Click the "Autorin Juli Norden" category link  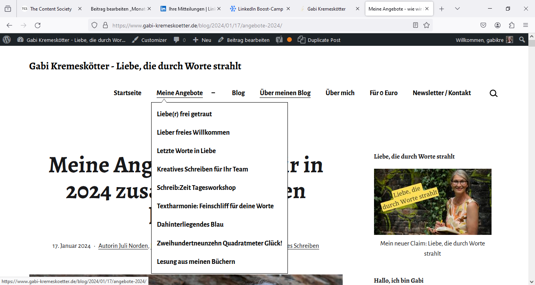click(123, 246)
